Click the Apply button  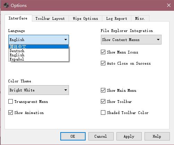pyautogui.click(x=129, y=136)
